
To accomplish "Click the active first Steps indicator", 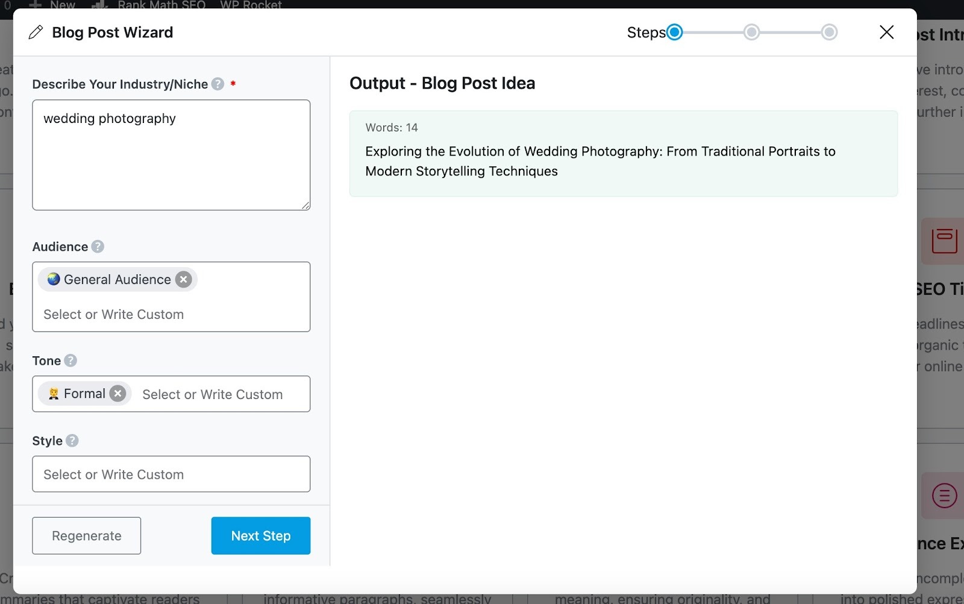I will (x=675, y=32).
